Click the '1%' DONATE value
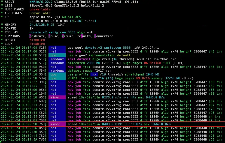Viewport: 225px width, 143px height. coord(31,28)
